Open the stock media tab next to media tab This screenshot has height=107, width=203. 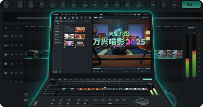pyautogui.click(x=61, y=18)
